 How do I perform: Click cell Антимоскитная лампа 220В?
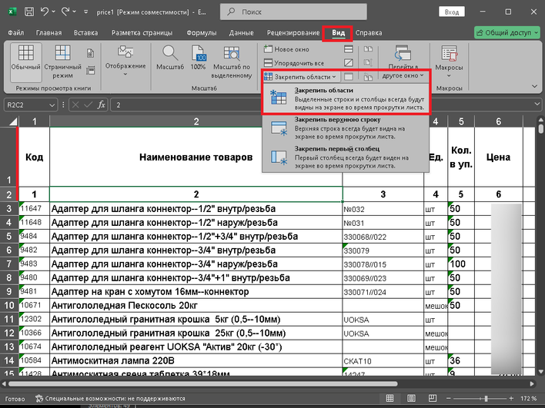point(196,361)
